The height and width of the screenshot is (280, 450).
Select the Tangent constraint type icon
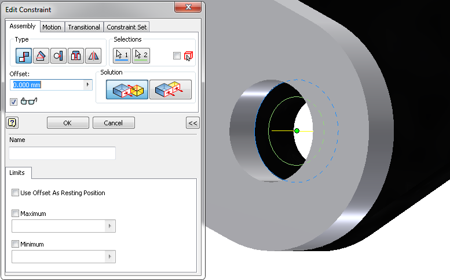[58, 55]
